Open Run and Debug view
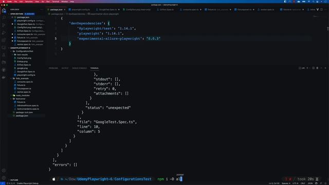 4,33
